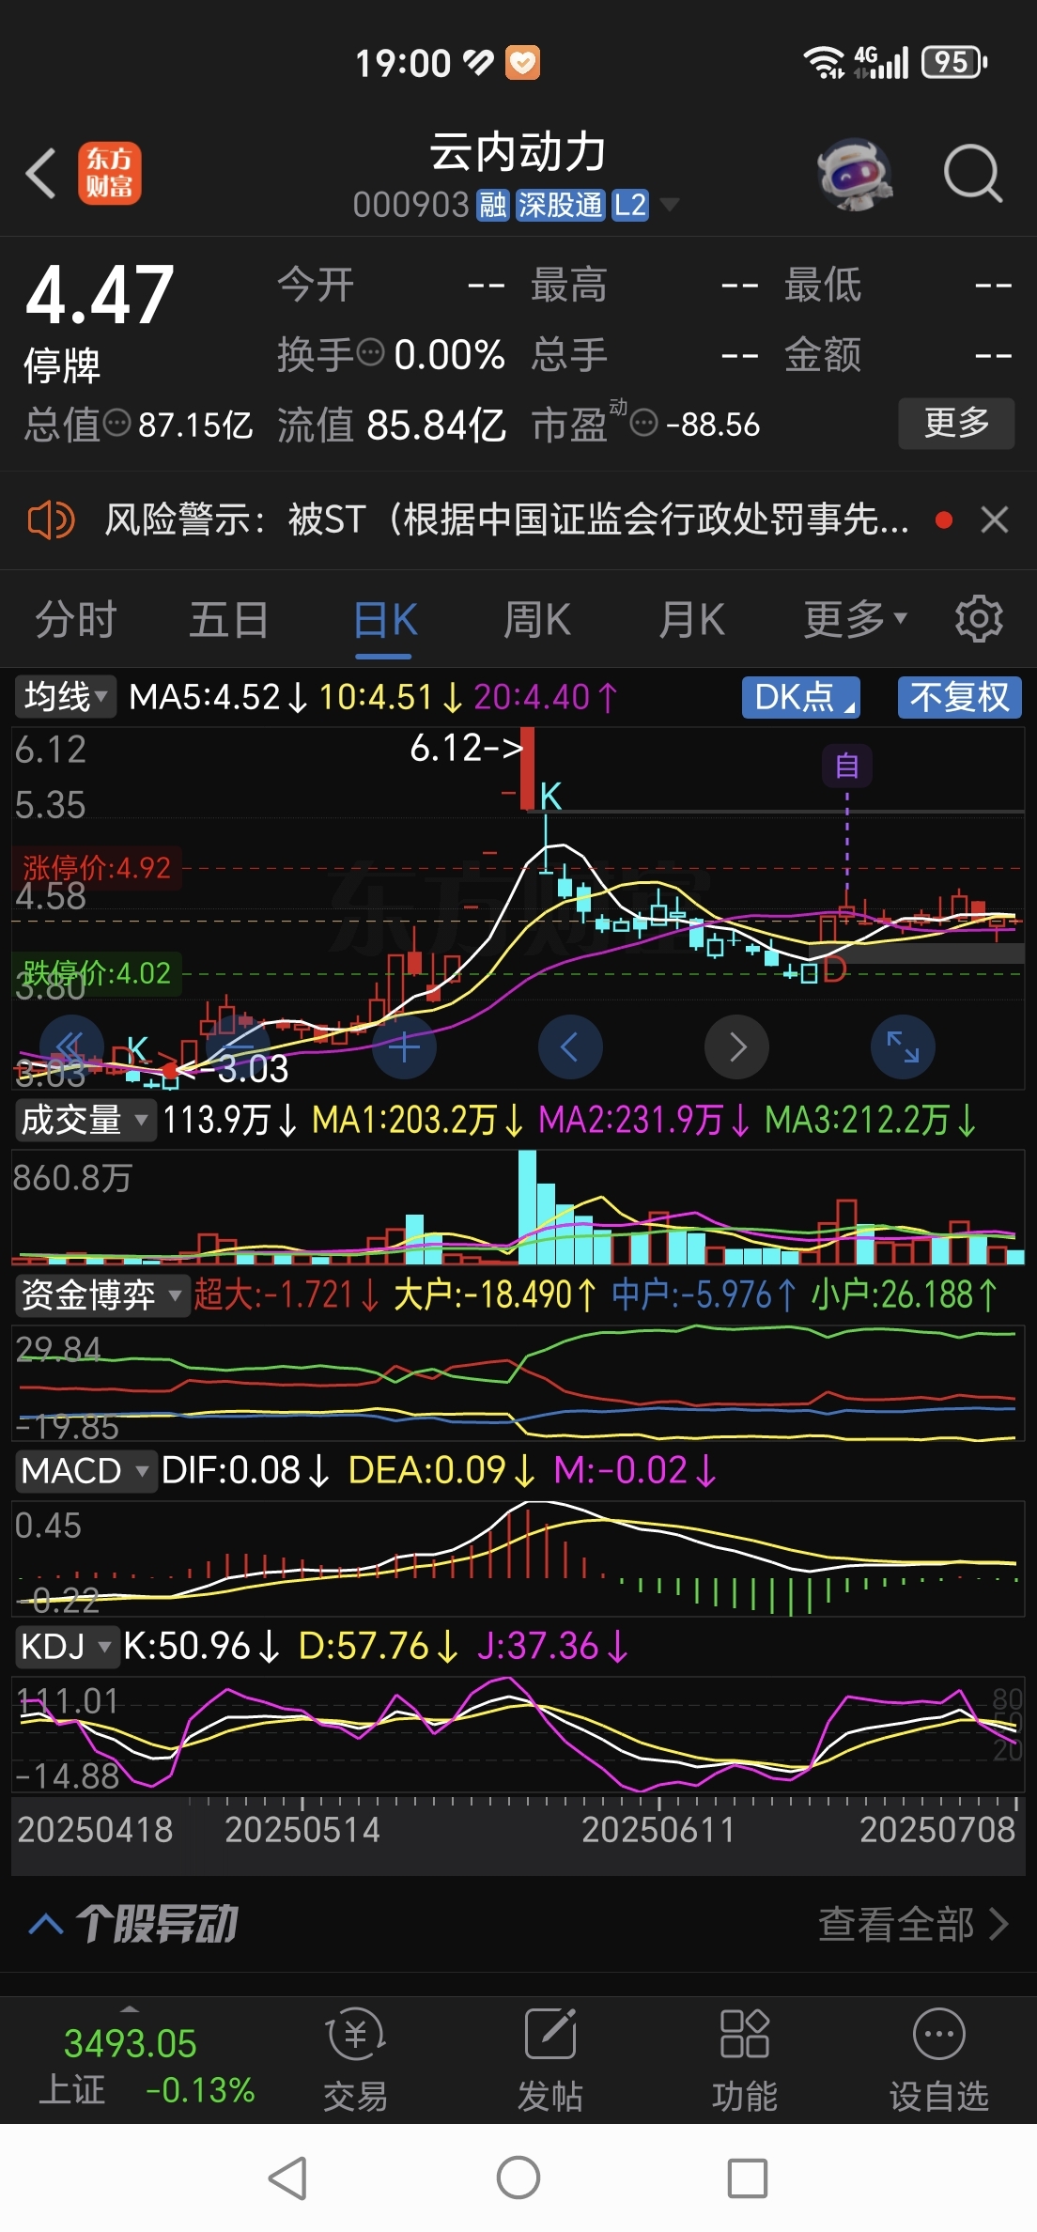
Task: Tap the 融 margin trading badge
Action: (493, 205)
